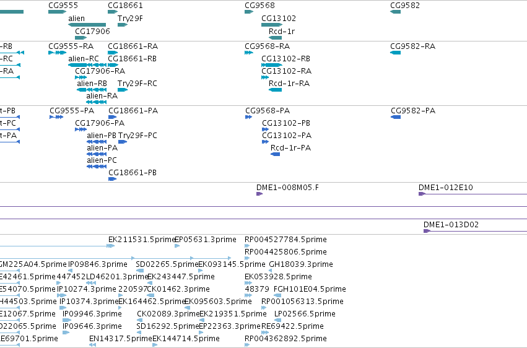Select the alien-PC protein label
Screen dimensions: 527x348
tap(102, 160)
